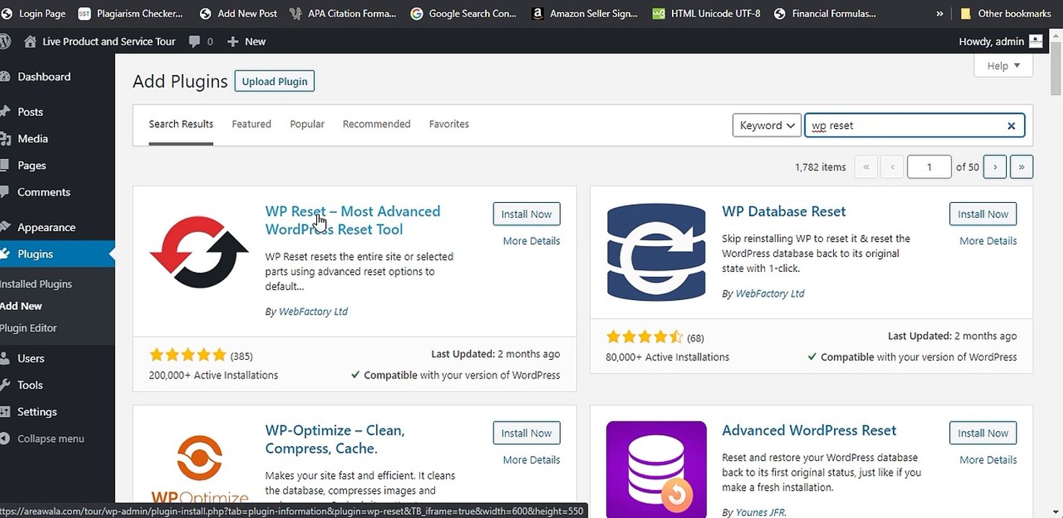Open the HTML Unicode UTF-8 bookmark
1063x518 pixels.
[706, 13]
